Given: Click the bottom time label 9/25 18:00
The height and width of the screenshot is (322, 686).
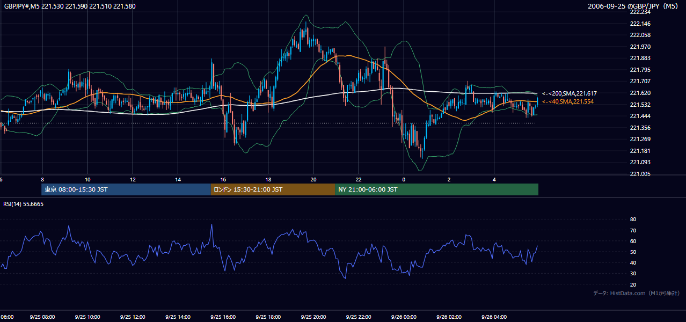Looking at the screenshot, I should 268,317.
